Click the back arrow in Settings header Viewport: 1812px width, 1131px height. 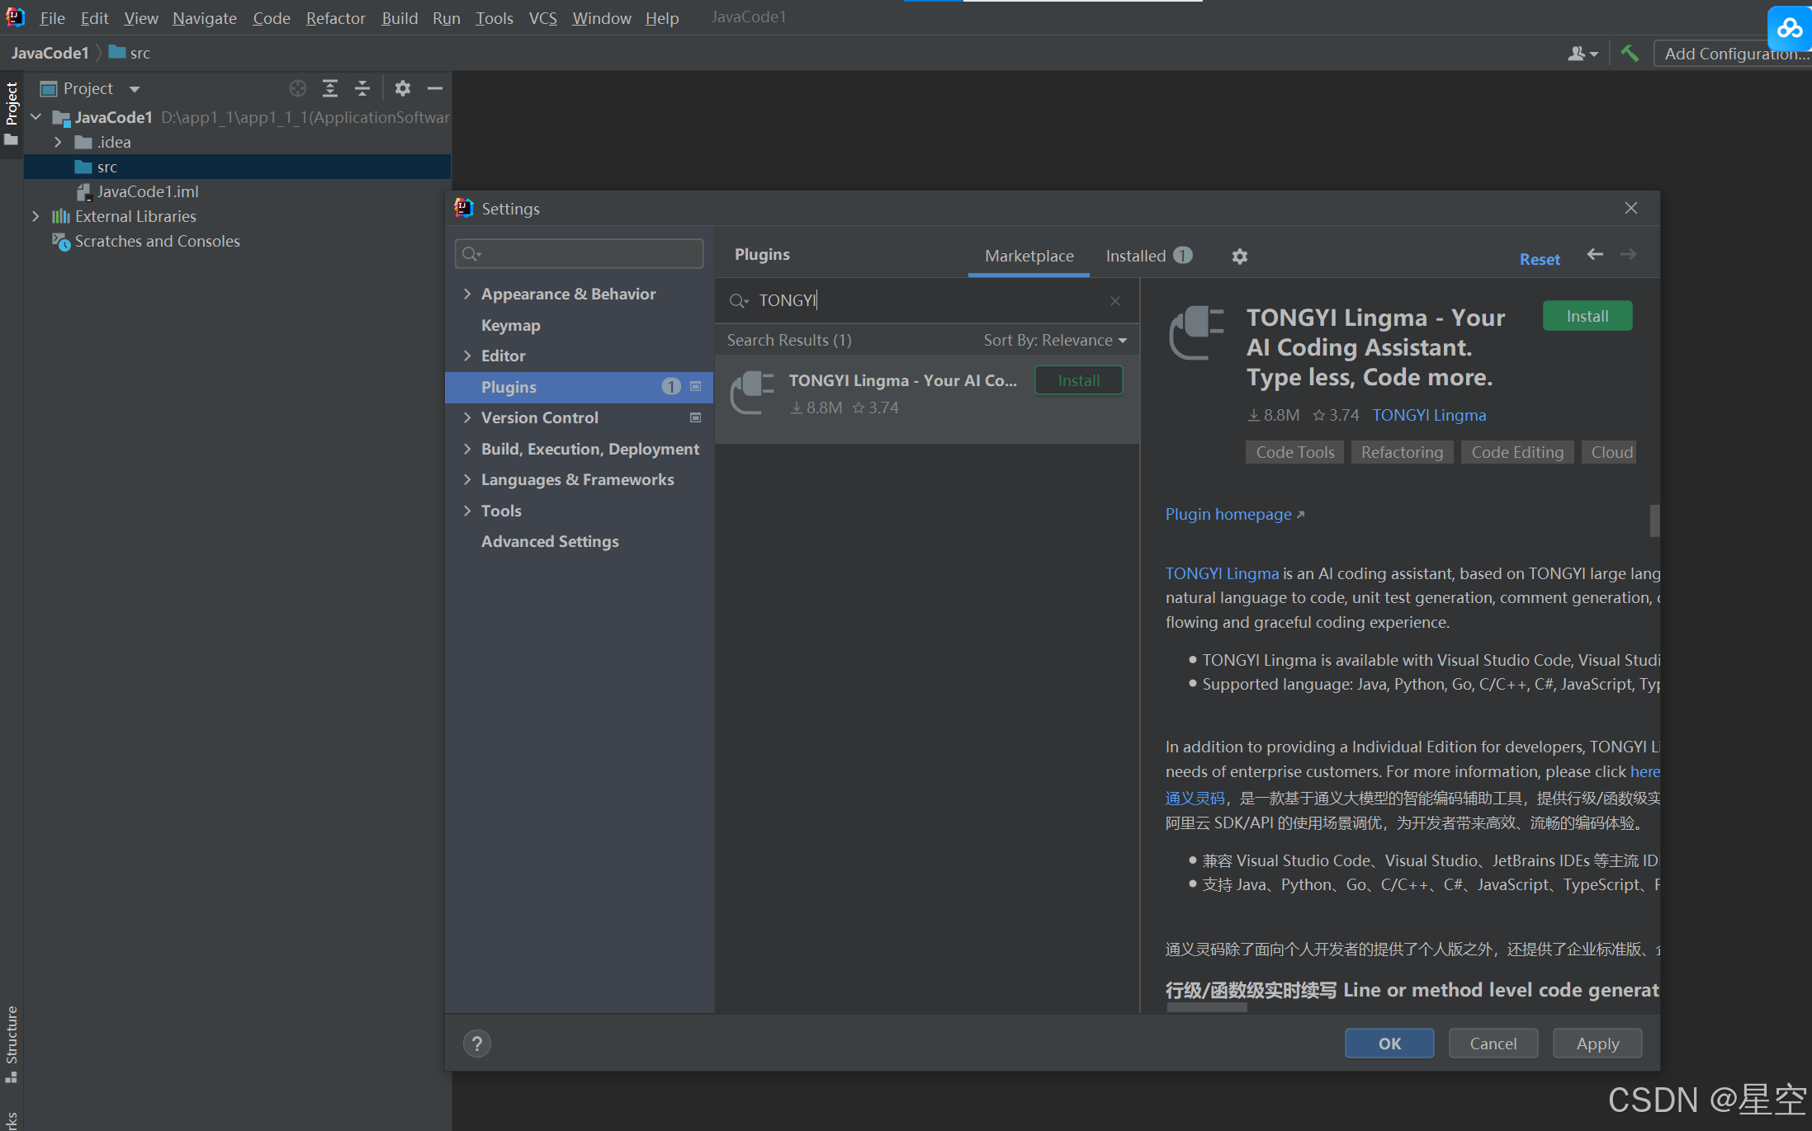(1595, 255)
